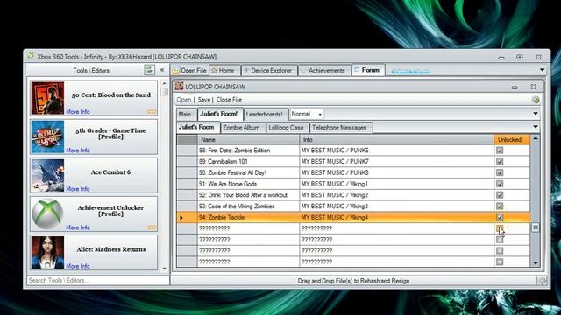
Task: Open the Normal difficulty dropdown
Action: pyautogui.click(x=307, y=114)
